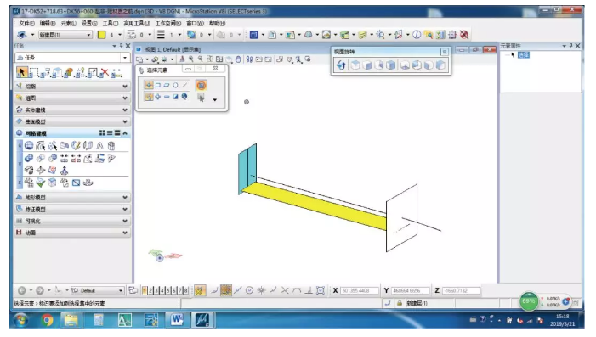
Task: Click the Zoom In magnifier in the view toolbar
Action: pyautogui.click(x=190, y=59)
